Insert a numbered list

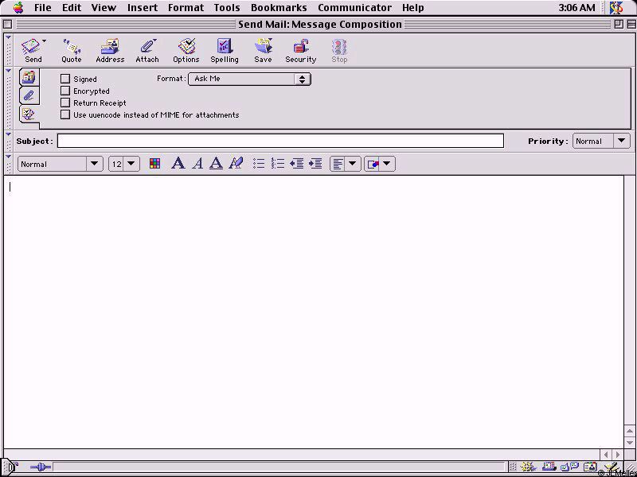[x=278, y=164]
